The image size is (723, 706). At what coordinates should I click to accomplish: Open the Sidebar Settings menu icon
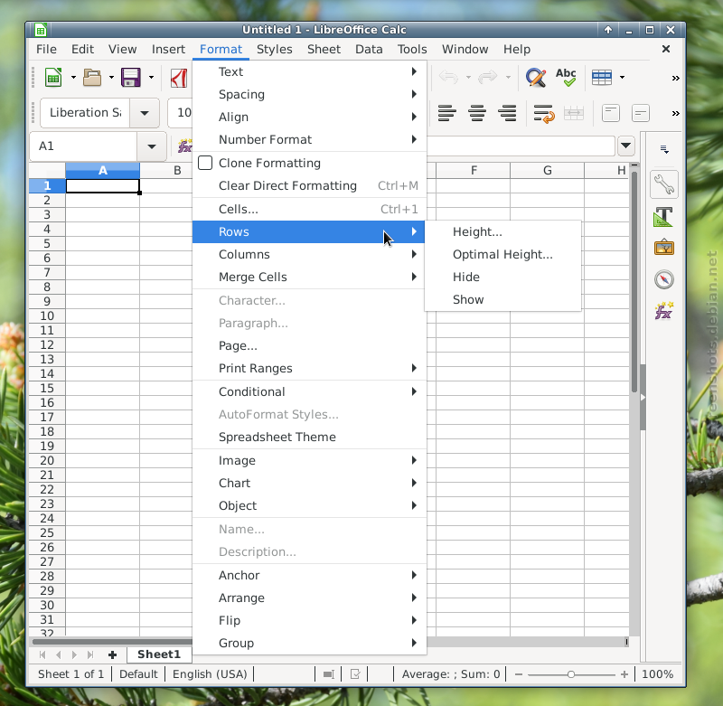pyautogui.click(x=664, y=149)
